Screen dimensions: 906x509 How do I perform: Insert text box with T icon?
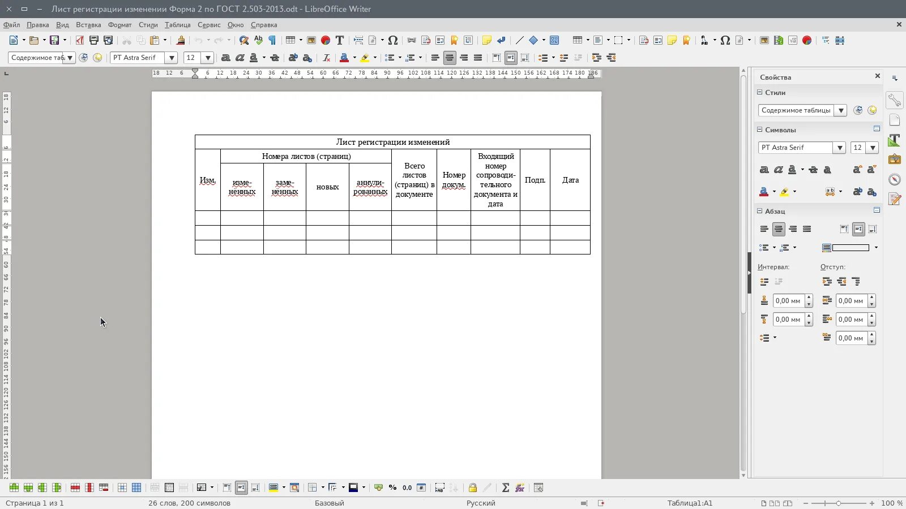(340, 40)
